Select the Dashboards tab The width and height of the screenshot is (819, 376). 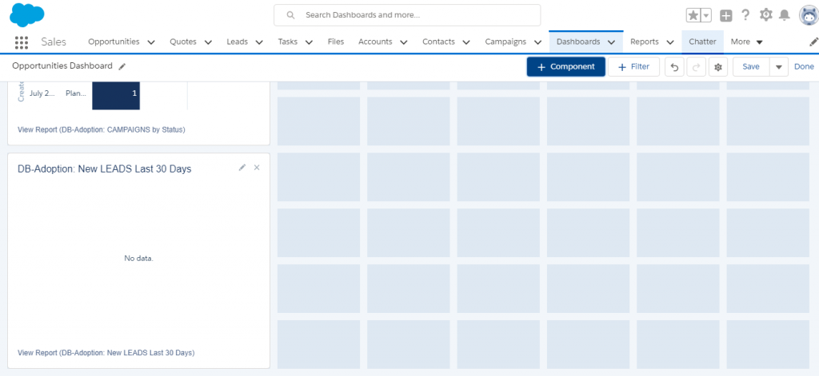[x=578, y=42]
